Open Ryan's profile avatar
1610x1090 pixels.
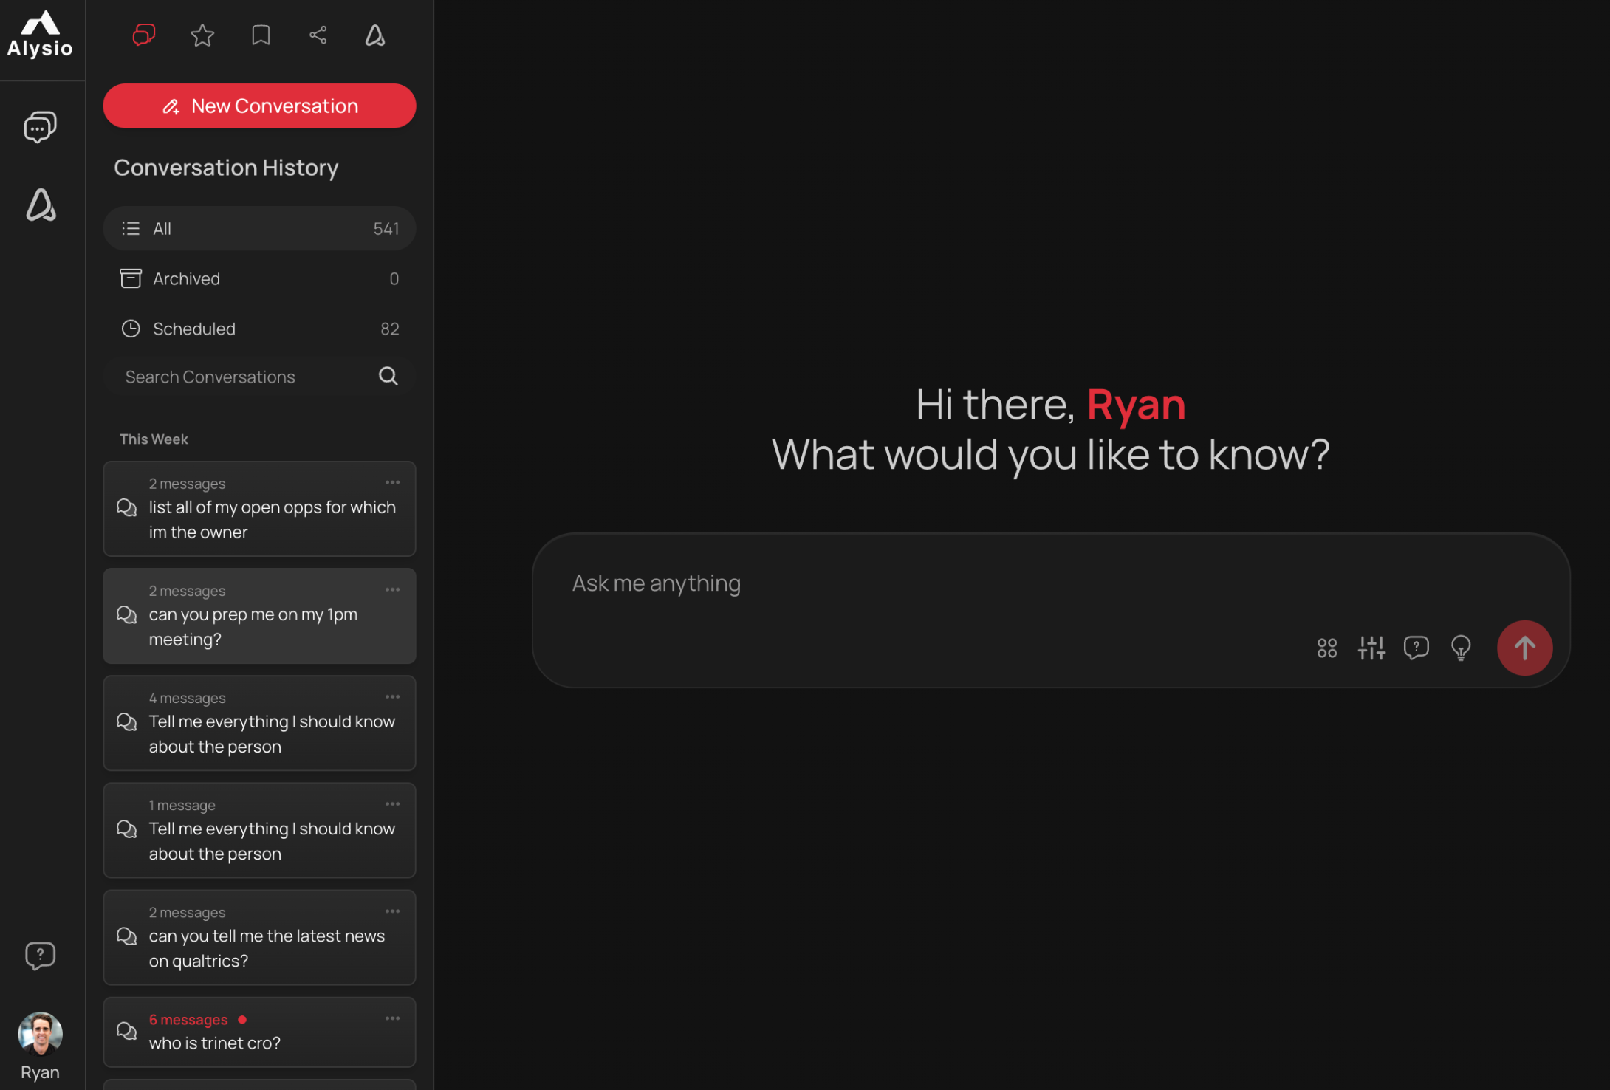point(40,1033)
